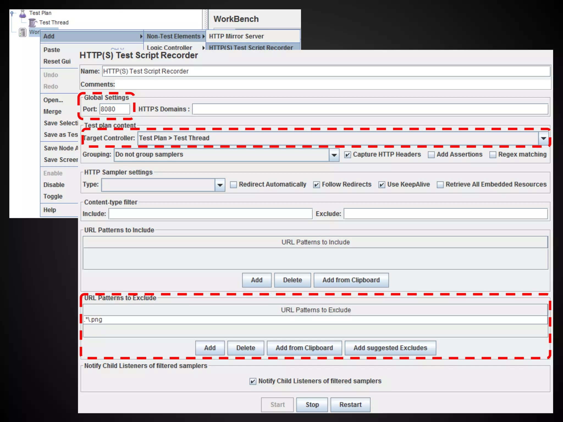Click the Stop button
Image resolution: width=563 pixels, height=422 pixels.
[312, 405]
